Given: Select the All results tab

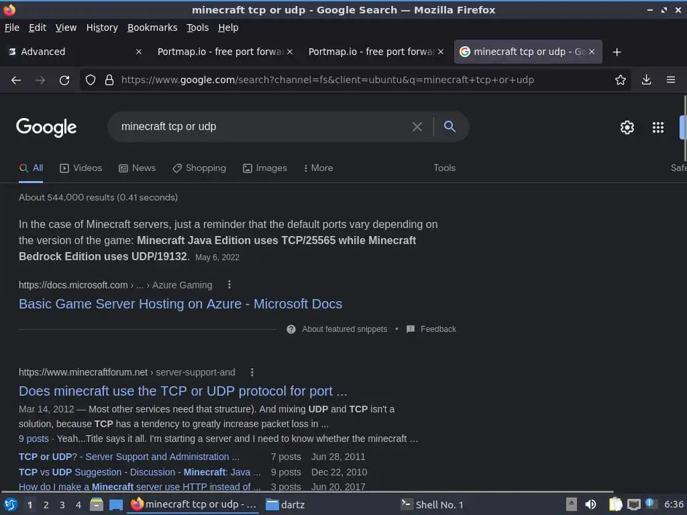Looking at the screenshot, I should pos(31,168).
